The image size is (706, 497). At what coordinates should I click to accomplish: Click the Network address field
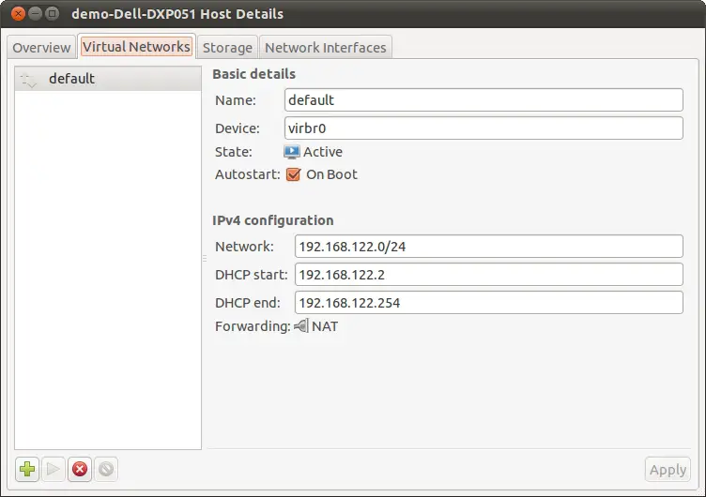click(x=488, y=246)
